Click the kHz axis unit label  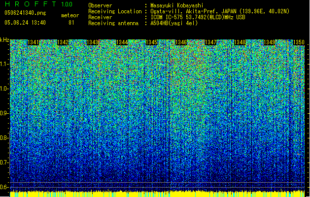[4, 40]
